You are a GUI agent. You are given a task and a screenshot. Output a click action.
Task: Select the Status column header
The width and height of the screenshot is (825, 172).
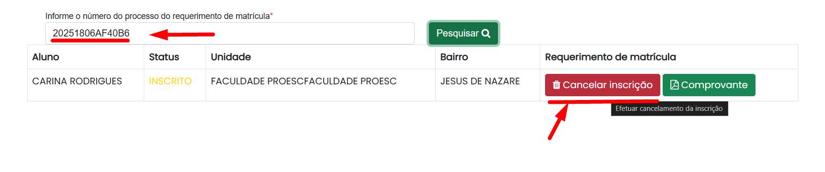click(164, 57)
